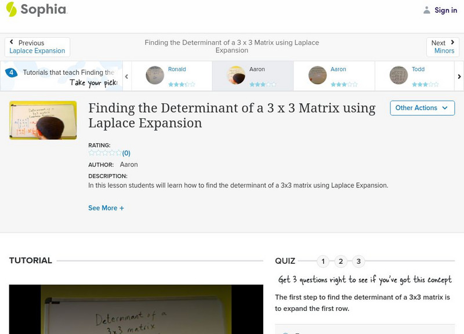Switch to Todd's tutorial
The height and width of the screenshot is (334, 464).
pyautogui.click(x=412, y=75)
